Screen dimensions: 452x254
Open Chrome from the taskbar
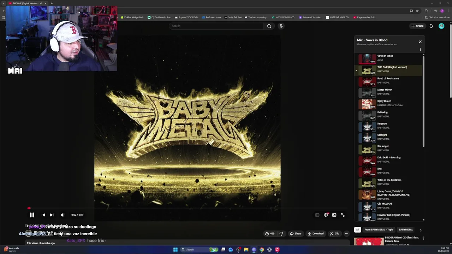(x=262, y=249)
